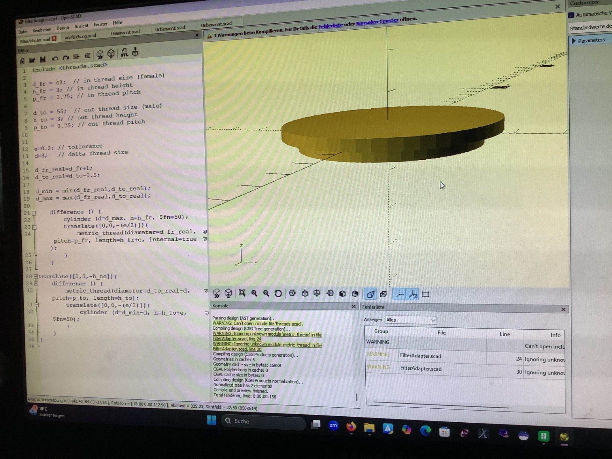Collapse the code fold at line 23
Image resolution: width=612 pixels, height=459 pixels.
coord(34,227)
